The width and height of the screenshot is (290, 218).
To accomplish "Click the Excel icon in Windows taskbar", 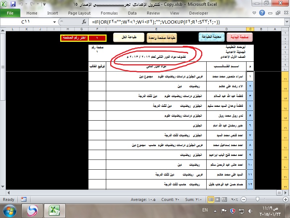I will pos(55,210).
